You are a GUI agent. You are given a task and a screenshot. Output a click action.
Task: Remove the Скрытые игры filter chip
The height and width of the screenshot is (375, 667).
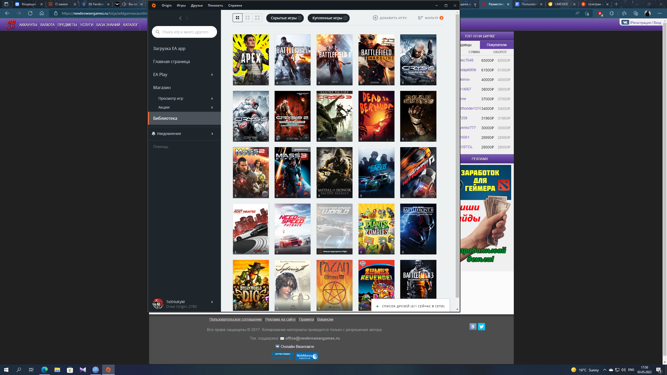tap(299, 18)
